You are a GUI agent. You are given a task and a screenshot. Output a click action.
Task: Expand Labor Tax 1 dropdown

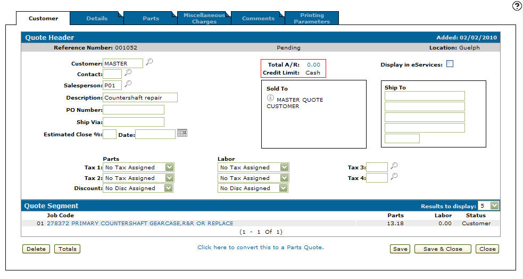pyautogui.click(x=253, y=167)
